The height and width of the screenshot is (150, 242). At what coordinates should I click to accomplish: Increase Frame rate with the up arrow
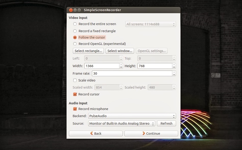[x=174, y=72]
